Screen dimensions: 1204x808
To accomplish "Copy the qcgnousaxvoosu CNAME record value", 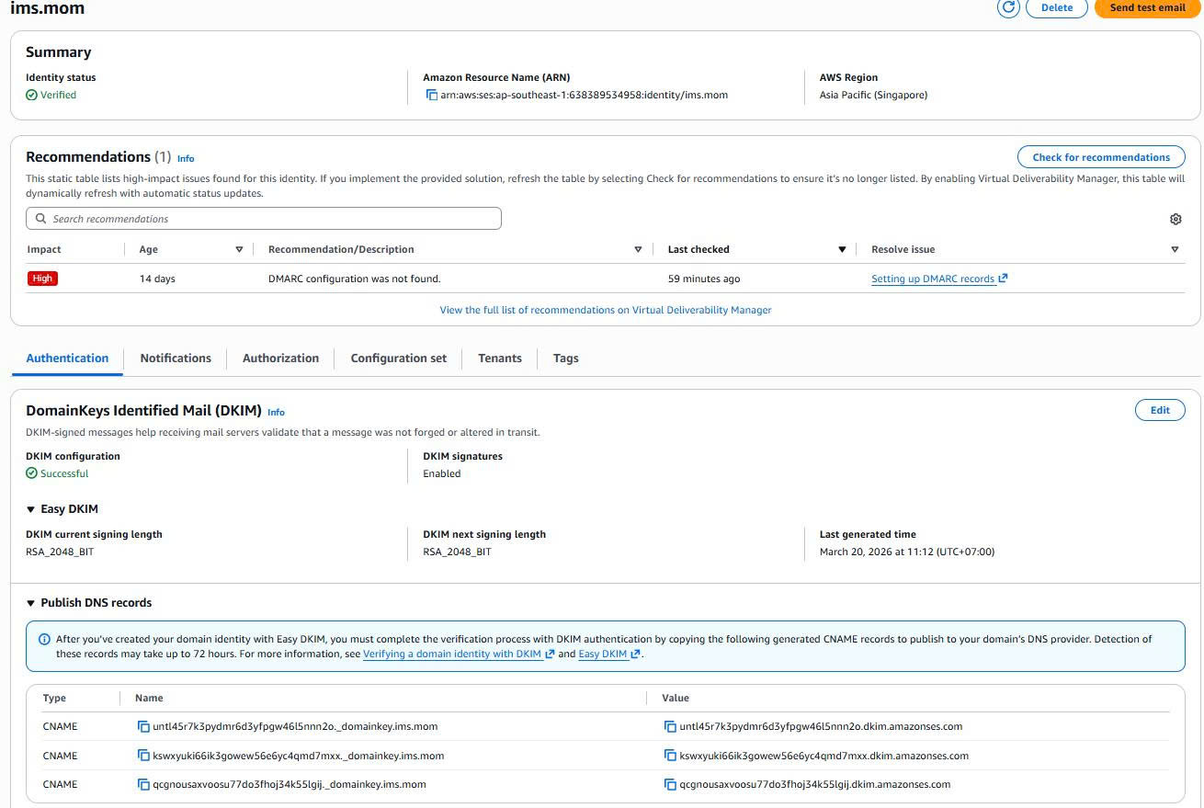I will [671, 784].
